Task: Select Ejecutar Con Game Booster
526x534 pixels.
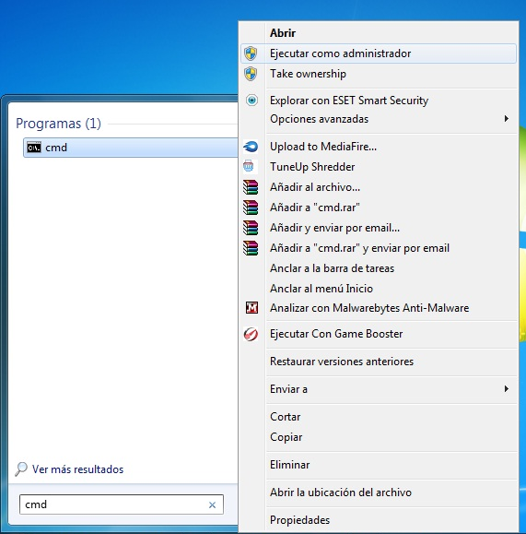Action: (379, 334)
